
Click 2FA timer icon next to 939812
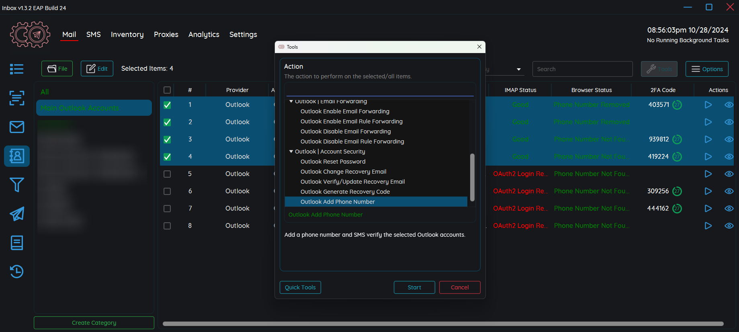coord(677,139)
